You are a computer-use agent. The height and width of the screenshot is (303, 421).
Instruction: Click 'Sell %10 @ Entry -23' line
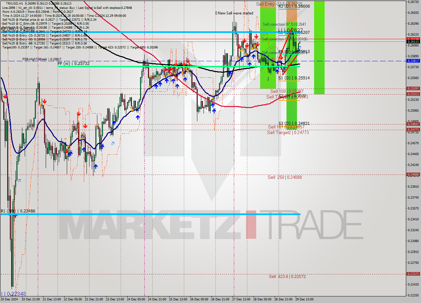(x=44, y=35)
